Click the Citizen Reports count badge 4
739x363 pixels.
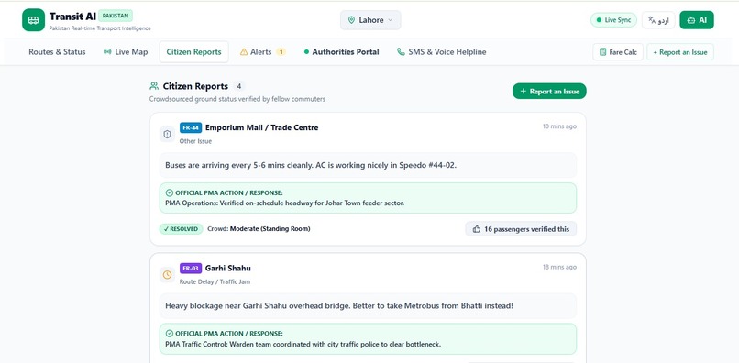click(x=239, y=86)
